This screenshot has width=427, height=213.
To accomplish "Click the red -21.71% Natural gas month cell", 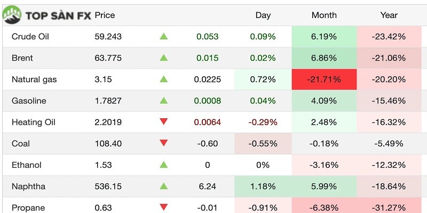I will pos(324,79).
